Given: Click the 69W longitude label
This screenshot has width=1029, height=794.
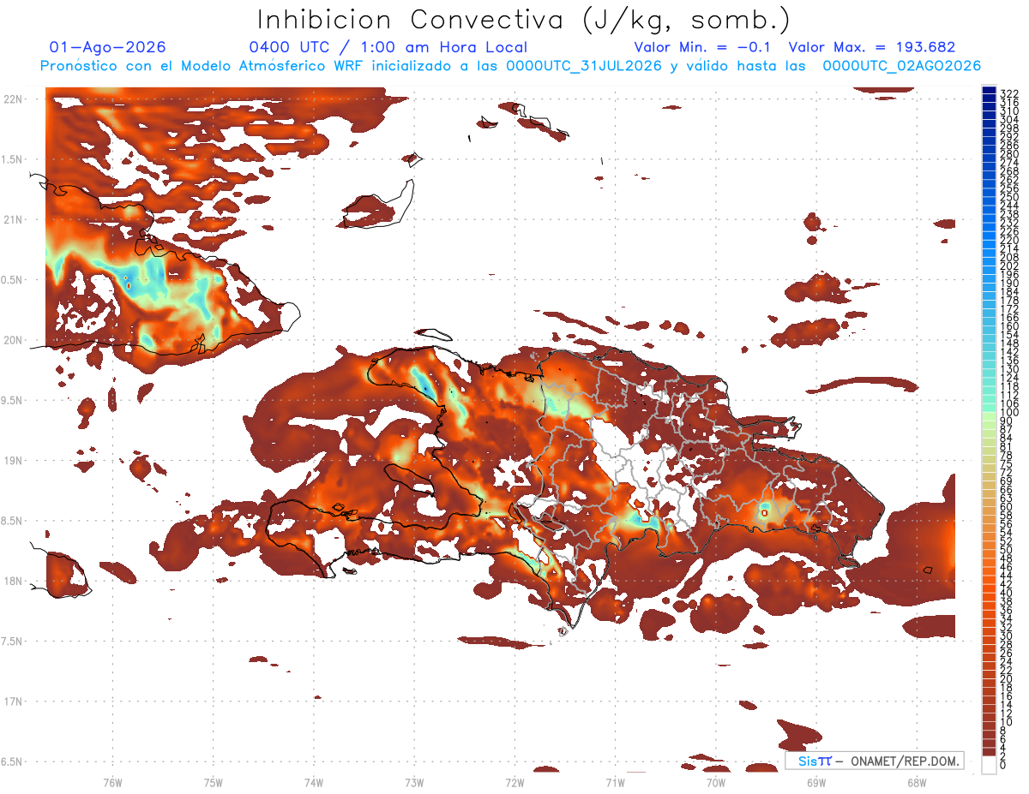Looking at the screenshot, I should (x=816, y=781).
